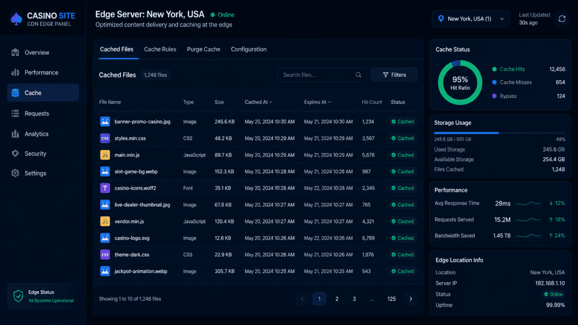Click the image icon for jackpot-animation.webp
Screen dimensions: 578x325
pyautogui.click(x=105, y=271)
